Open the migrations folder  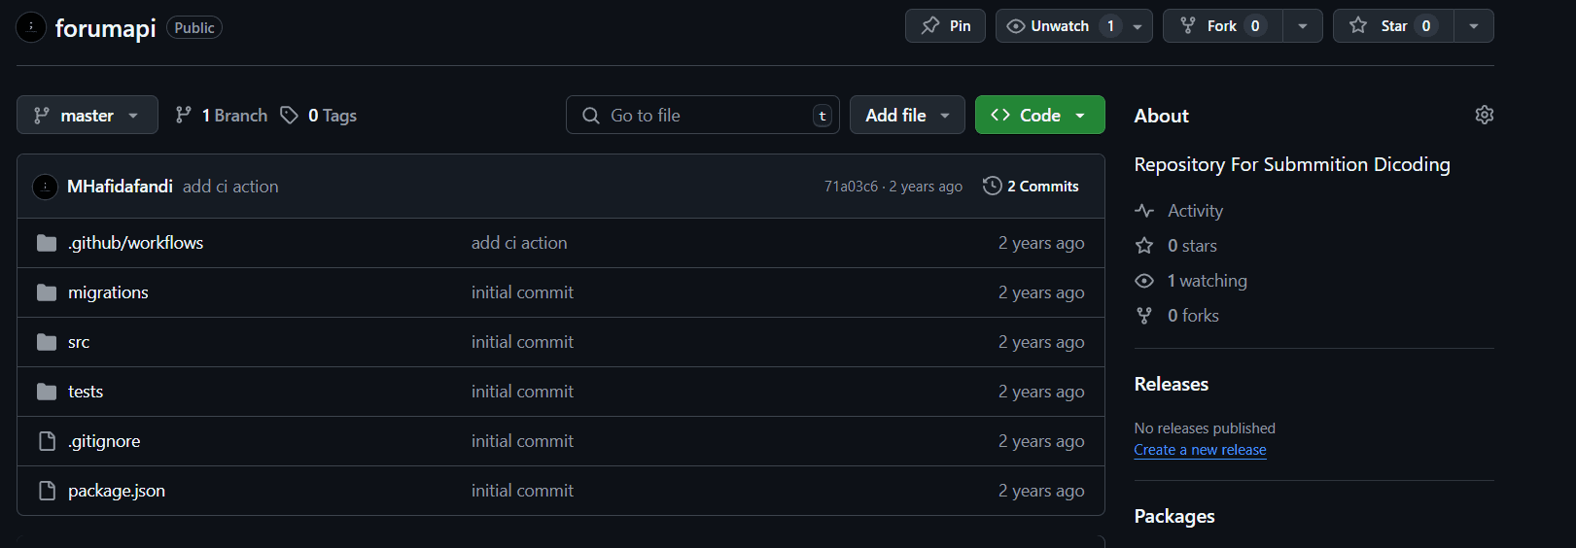(108, 292)
